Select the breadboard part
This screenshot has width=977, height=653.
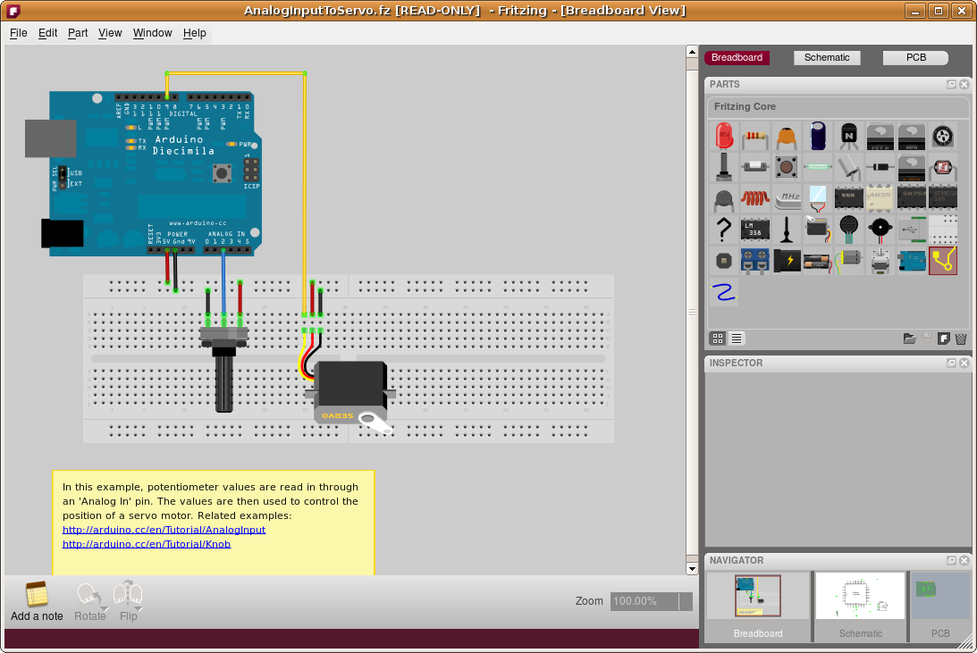942,230
